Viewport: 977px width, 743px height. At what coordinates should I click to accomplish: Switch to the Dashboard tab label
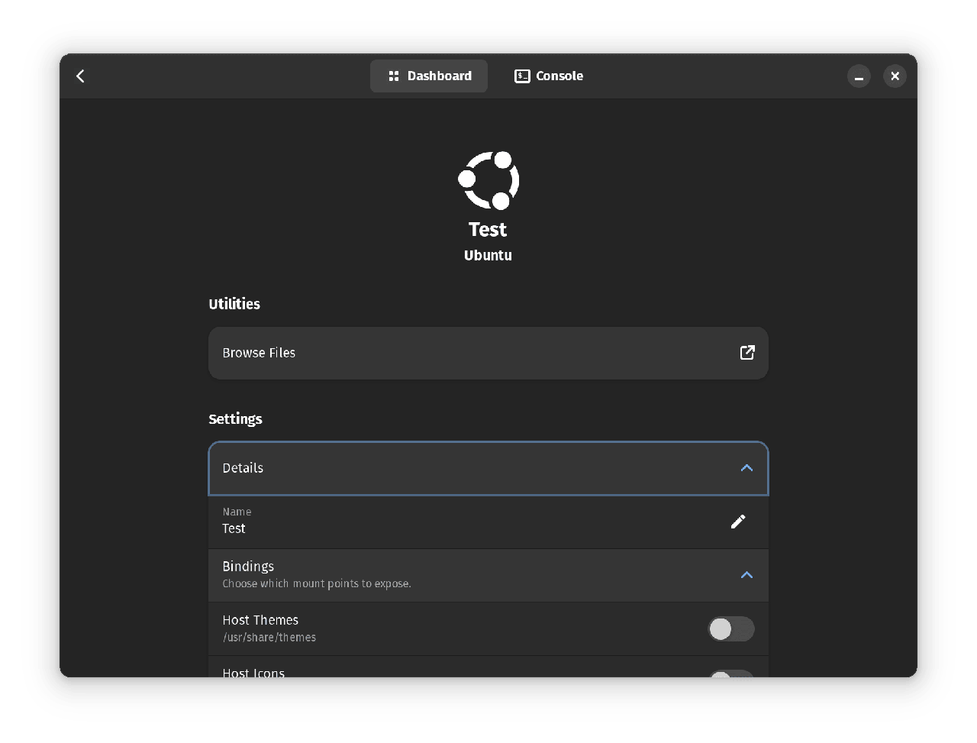coord(439,76)
